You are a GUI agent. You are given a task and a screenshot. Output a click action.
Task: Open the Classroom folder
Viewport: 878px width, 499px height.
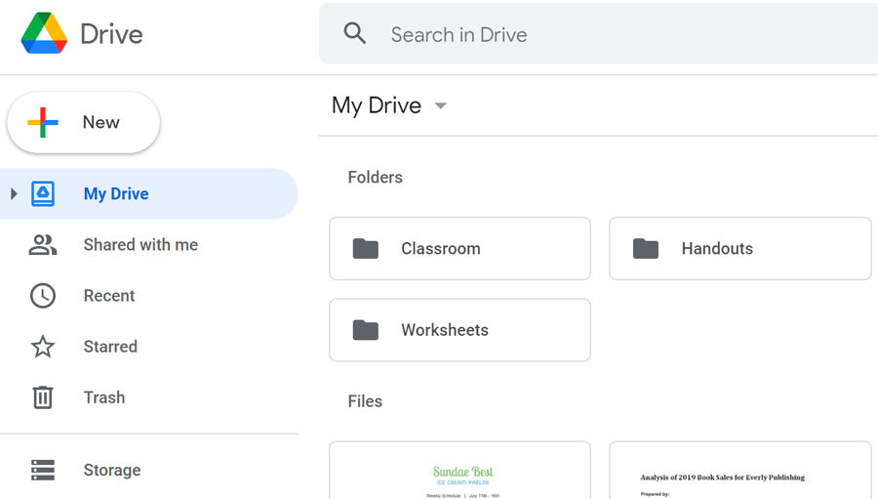pyautogui.click(x=459, y=249)
